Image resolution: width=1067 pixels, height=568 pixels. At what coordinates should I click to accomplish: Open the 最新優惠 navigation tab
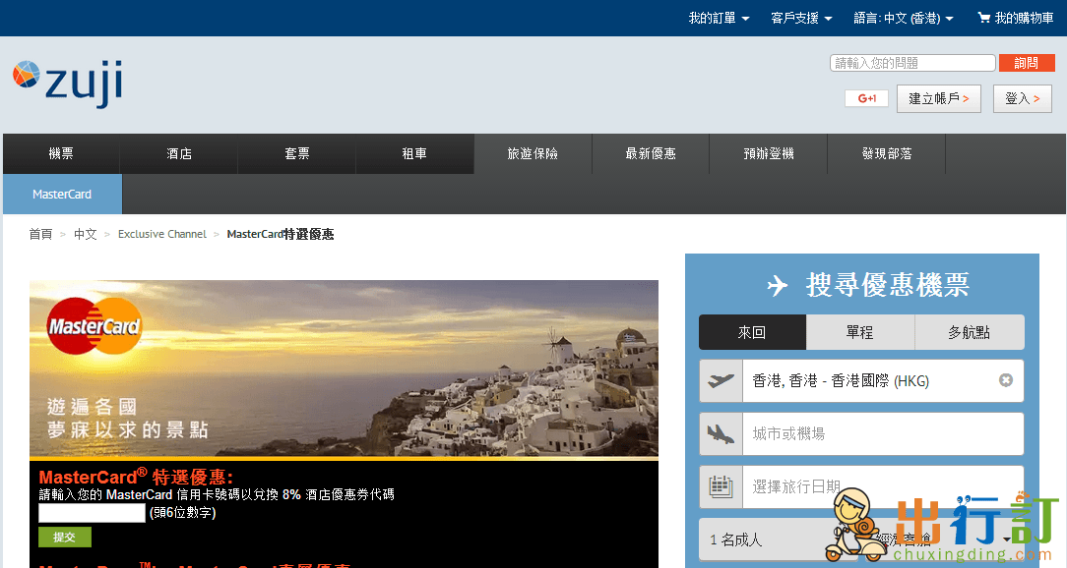coord(651,153)
